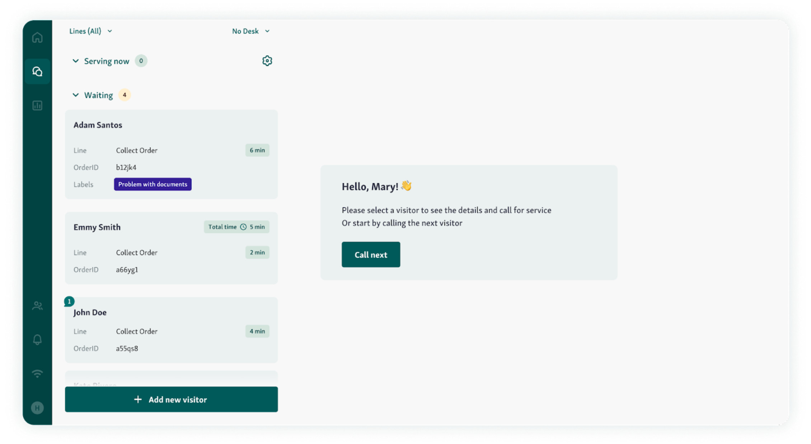Open the Lines (All) dropdown
This screenshot has height=444, width=811.
pyautogui.click(x=91, y=31)
